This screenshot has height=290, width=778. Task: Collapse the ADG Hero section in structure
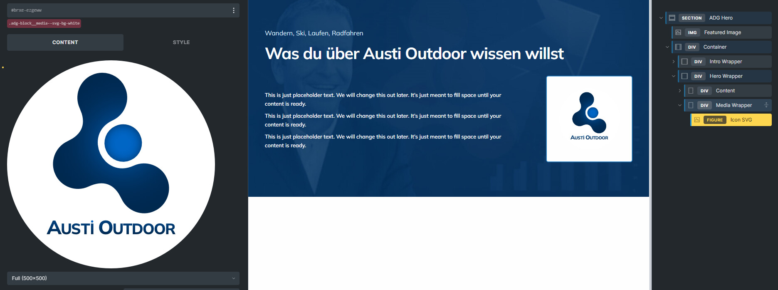pyautogui.click(x=661, y=18)
